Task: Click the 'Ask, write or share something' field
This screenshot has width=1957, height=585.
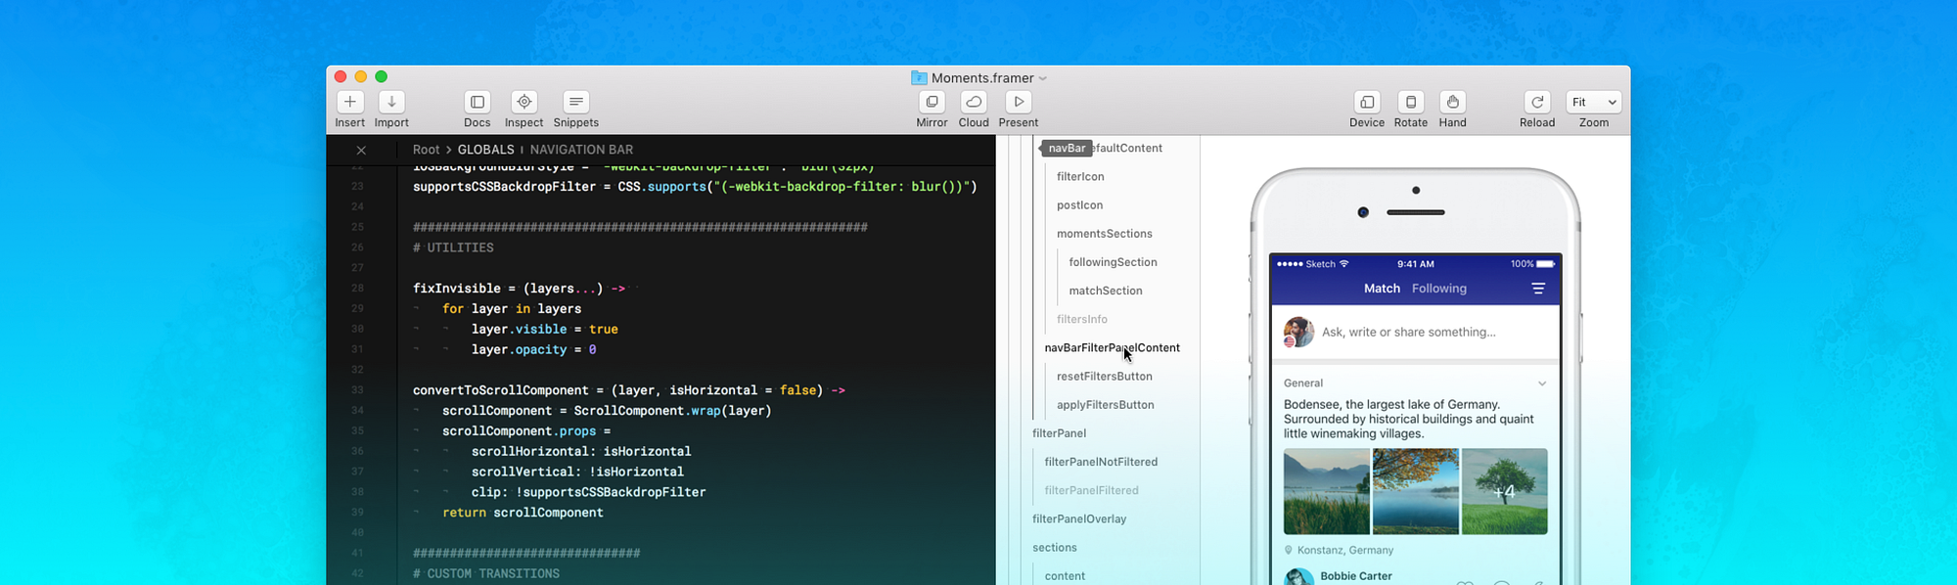Action: (x=1408, y=333)
